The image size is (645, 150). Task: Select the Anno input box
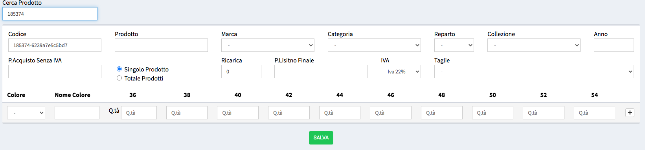point(614,45)
